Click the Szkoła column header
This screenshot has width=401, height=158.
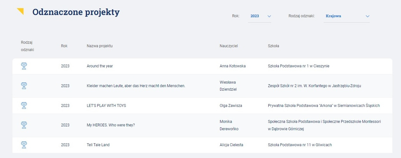coord(273,46)
